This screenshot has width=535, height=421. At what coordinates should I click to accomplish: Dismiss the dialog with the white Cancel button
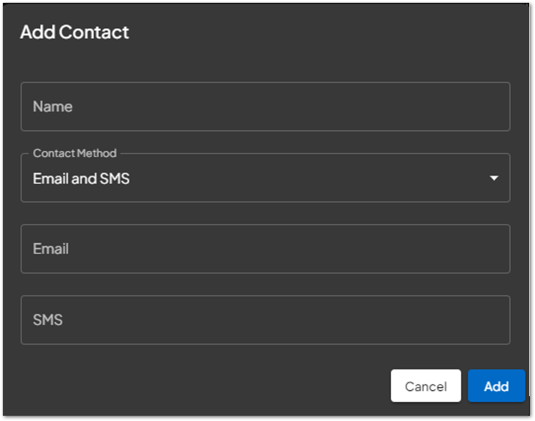426,386
